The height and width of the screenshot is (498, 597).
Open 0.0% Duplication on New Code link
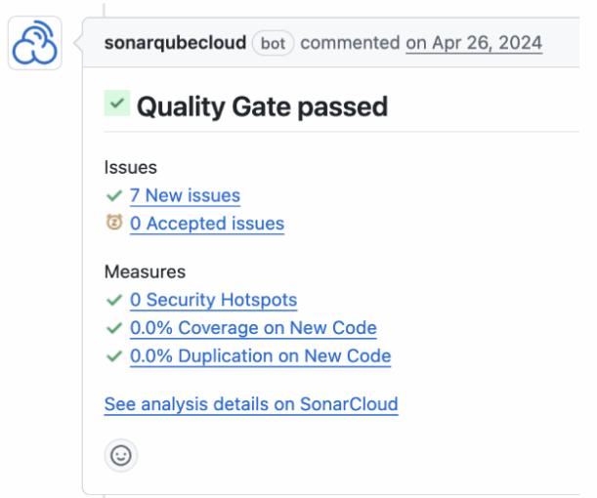click(x=260, y=356)
